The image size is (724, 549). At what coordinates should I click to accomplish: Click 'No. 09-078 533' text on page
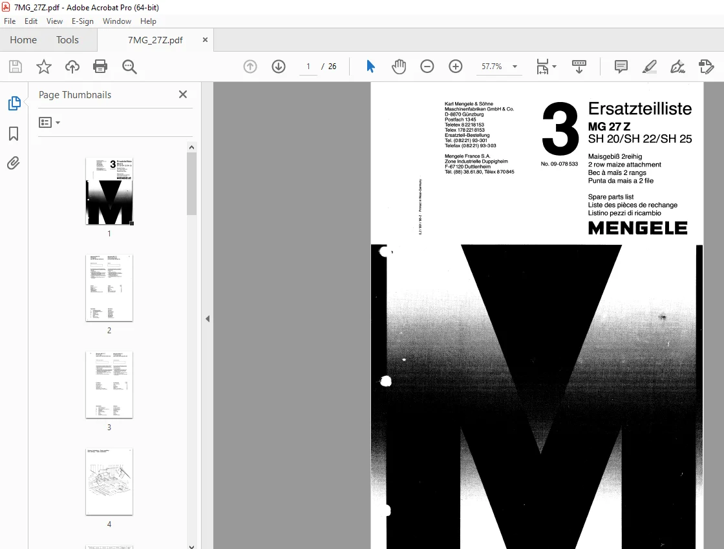click(x=559, y=164)
